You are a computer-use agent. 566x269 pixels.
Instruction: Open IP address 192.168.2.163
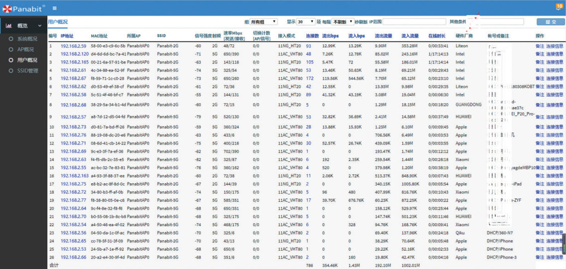pyautogui.click(x=75, y=175)
